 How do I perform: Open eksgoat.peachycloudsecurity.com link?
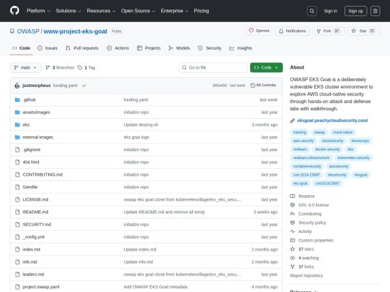tap(333, 121)
